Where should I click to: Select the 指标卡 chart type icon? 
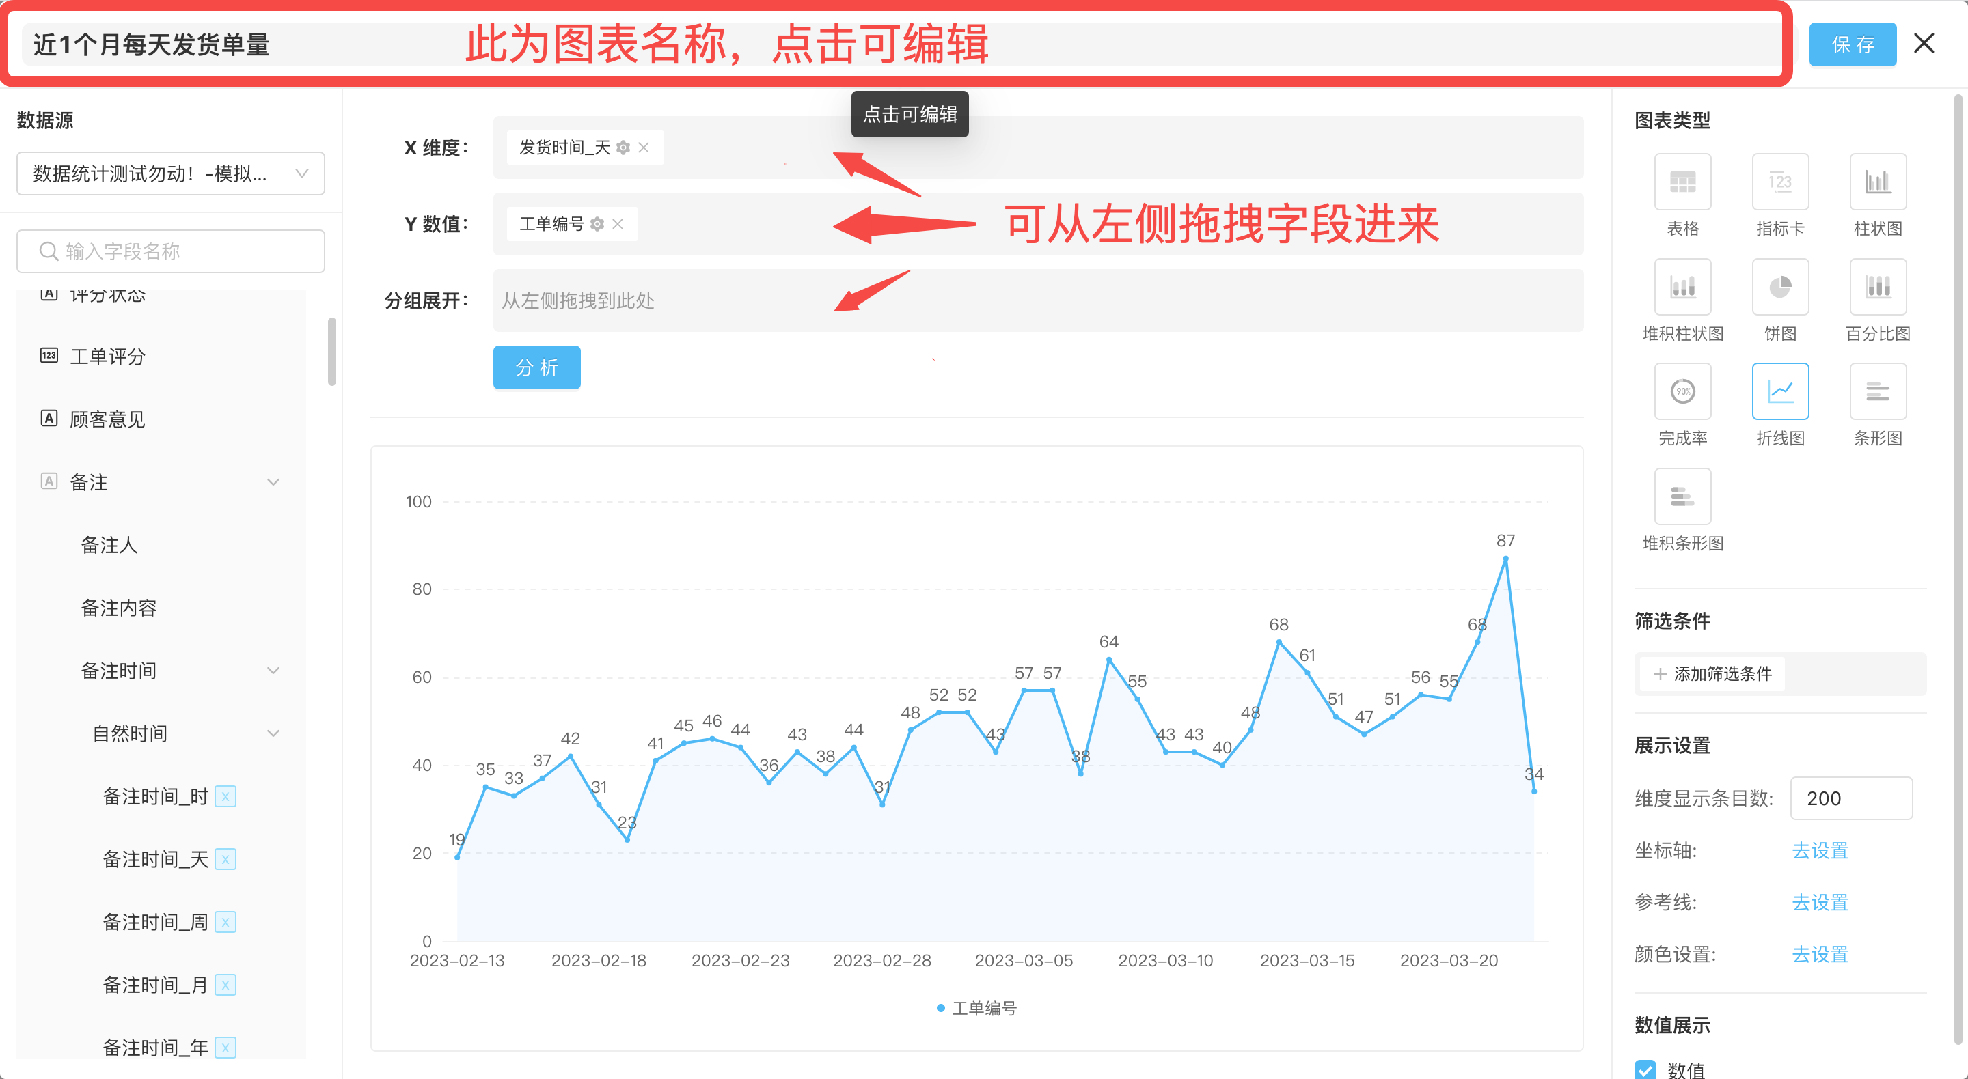(x=1780, y=182)
